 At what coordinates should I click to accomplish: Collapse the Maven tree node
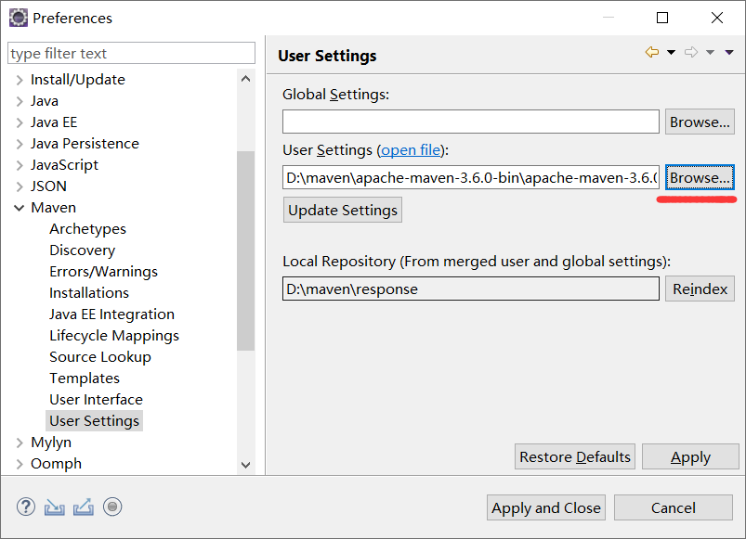pyautogui.click(x=20, y=208)
